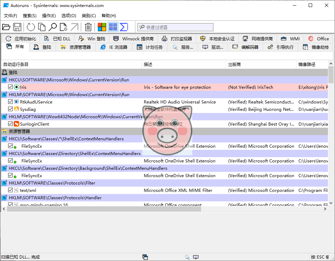The image size is (335, 261).
Task: Switch to the 服务 tab
Action: coord(183,47)
